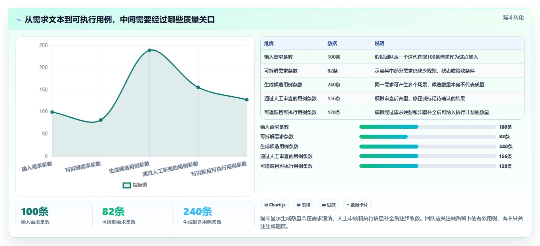Click 输入需求条数 in the table's first row
Screen dimensions: 540x246
point(279,57)
